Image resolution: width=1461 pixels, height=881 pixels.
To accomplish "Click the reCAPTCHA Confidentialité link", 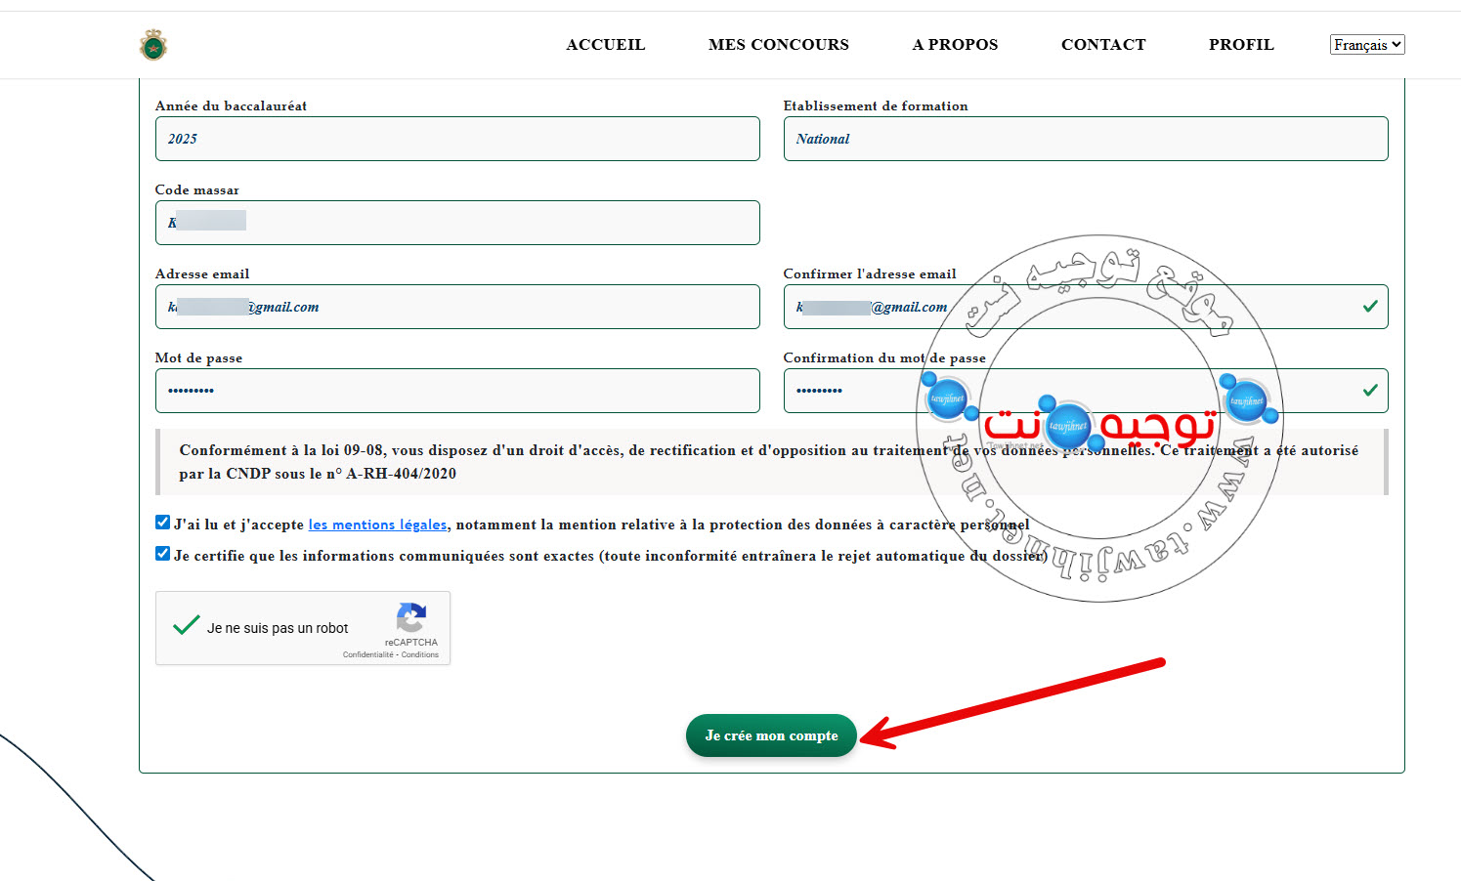I will [x=365, y=654].
